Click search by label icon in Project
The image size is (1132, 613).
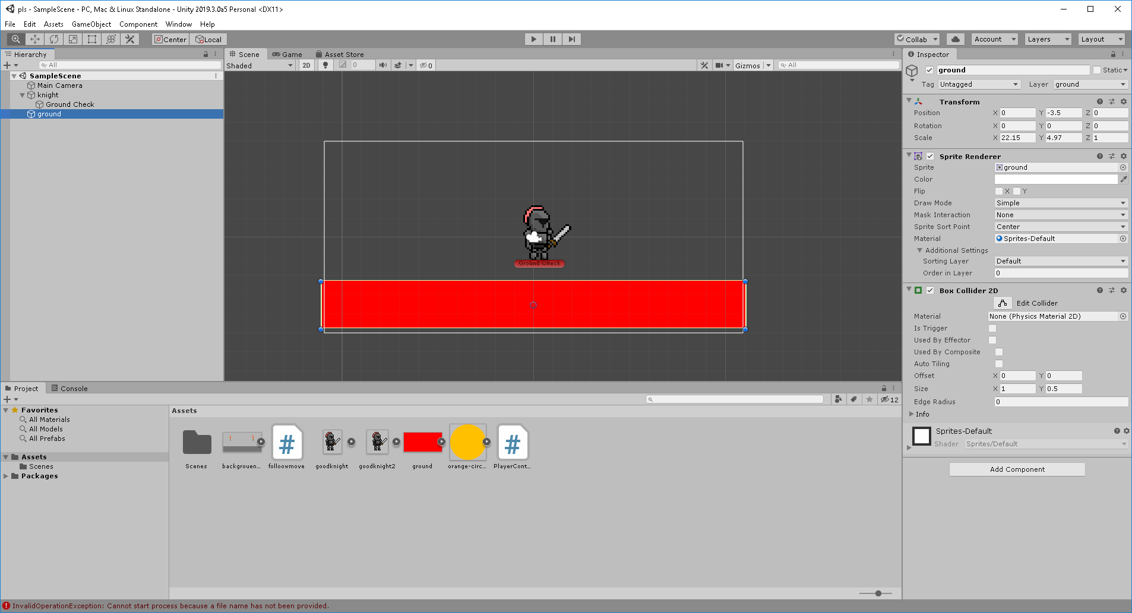click(x=853, y=399)
